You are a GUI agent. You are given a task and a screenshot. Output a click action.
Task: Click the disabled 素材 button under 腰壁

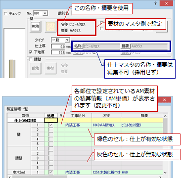coord(51,68)
